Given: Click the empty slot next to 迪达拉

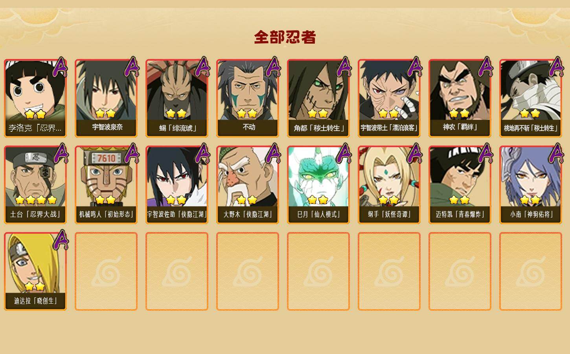Looking at the screenshot, I should pos(106,271).
